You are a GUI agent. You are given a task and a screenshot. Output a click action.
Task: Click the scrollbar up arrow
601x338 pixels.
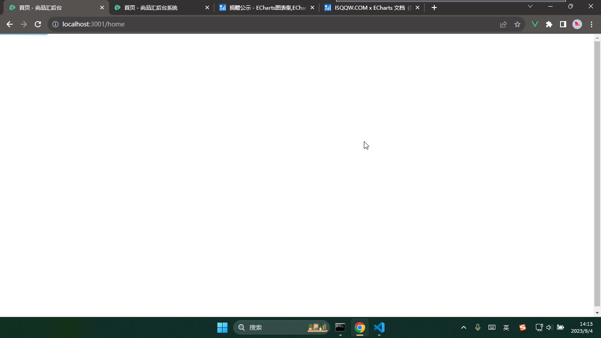click(597, 37)
